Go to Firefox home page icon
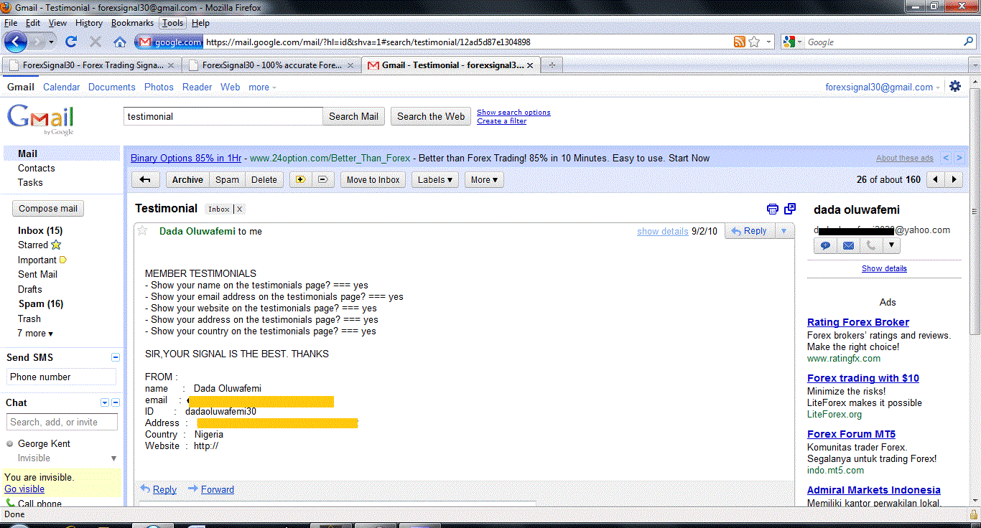The height and width of the screenshot is (528, 981). (119, 42)
